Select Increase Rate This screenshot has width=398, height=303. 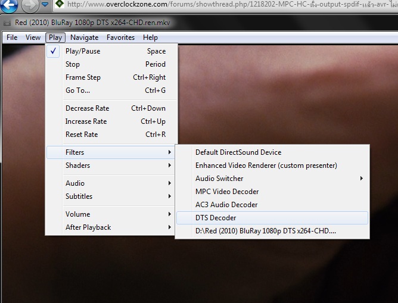(x=112, y=121)
